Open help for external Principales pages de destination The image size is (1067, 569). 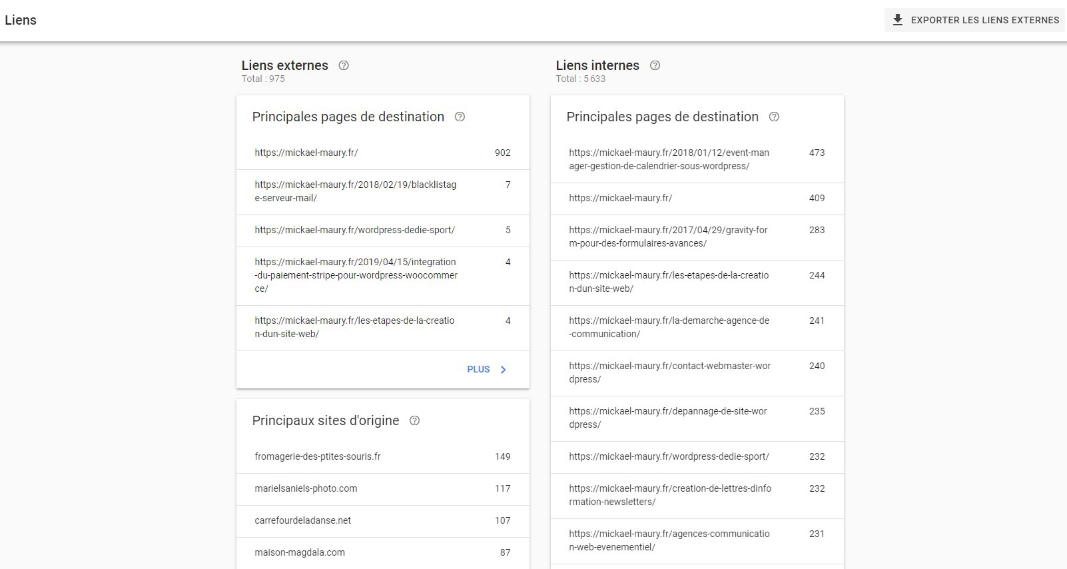(460, 117)
